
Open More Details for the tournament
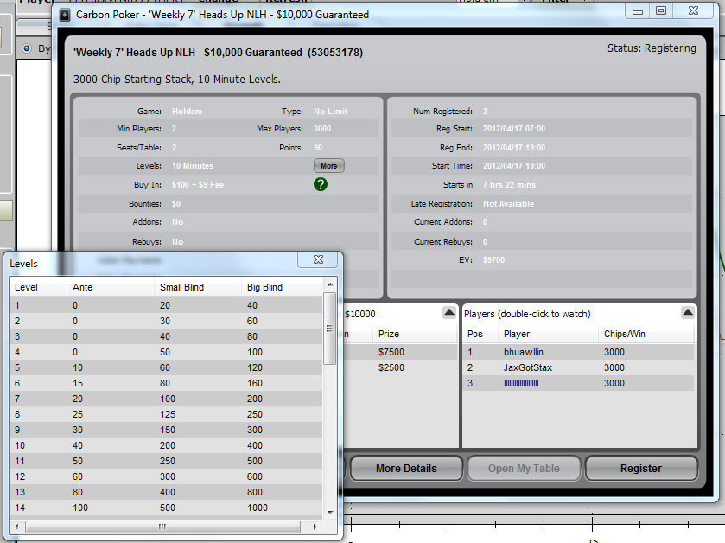[x=406, y=469]
